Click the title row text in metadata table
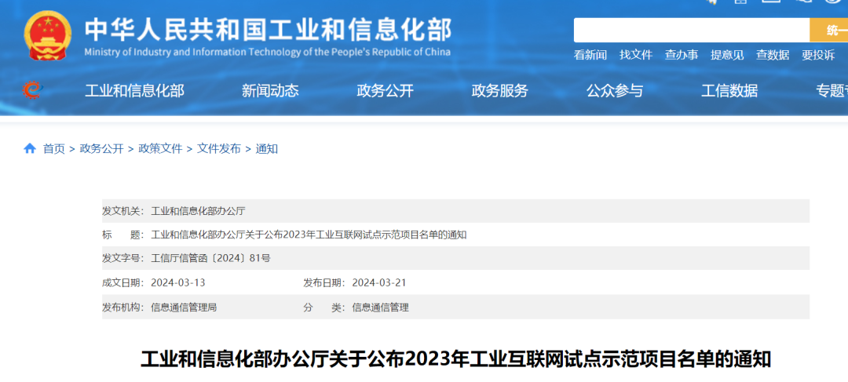This screenshot has height=382, width=848. click(309, 235)
